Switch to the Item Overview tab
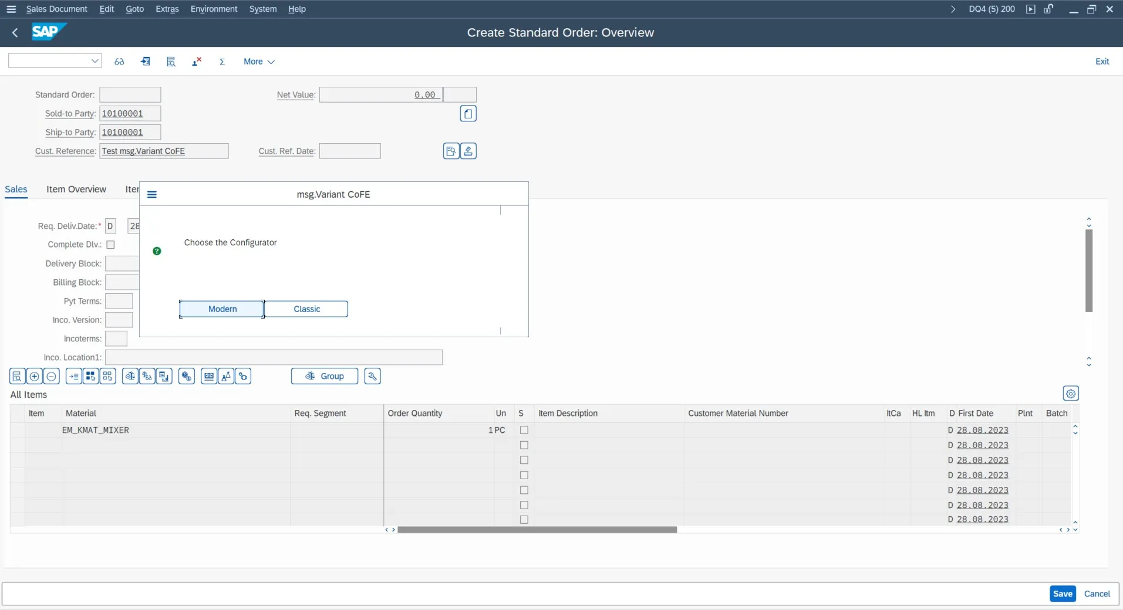The image size is (1123, 610). point(76,189)
